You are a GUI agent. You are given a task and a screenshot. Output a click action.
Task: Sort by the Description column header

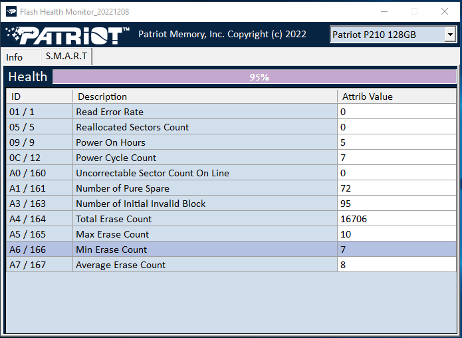point(204,96)
